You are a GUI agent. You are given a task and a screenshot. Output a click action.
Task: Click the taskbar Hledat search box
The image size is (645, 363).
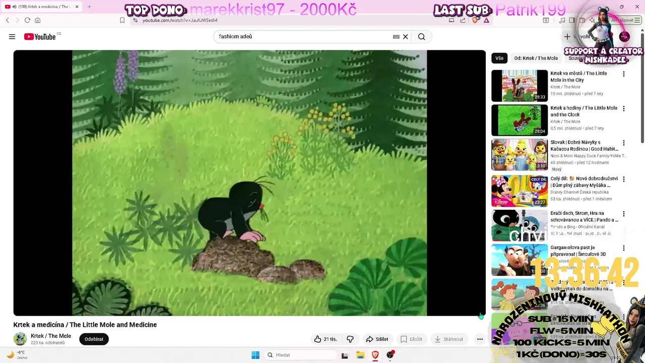pos(301,355)
